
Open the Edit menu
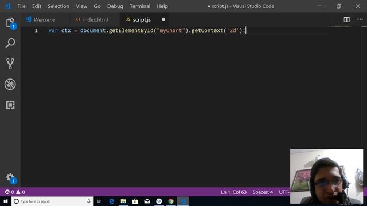tap(37, 6)
